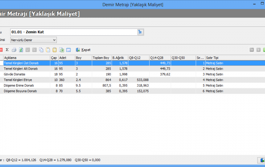This screenshot has width=265, height=167.
Task: Click the save icon button at bottom right
Action: pos(261,160)
